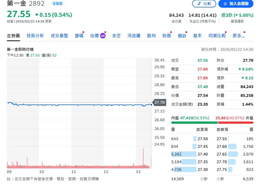Click the bid volume 5,262 at 27.40
Screen dimensions: 260x184
(x=176, y=154)
